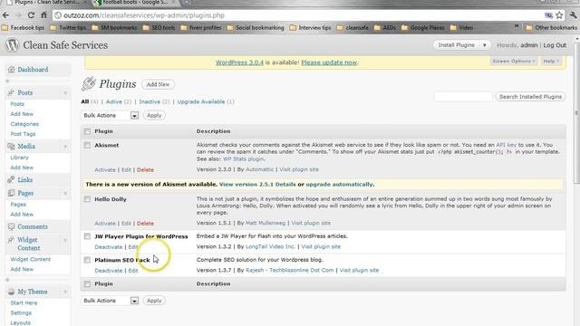Click the Log Out link

(x=555, y=45)
